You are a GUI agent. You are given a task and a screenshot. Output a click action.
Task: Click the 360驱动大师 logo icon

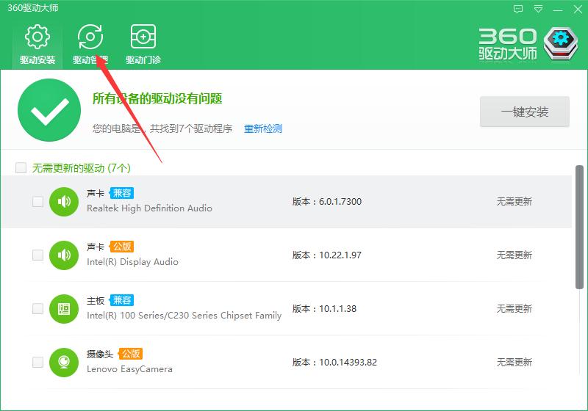(x=561, y=43)
